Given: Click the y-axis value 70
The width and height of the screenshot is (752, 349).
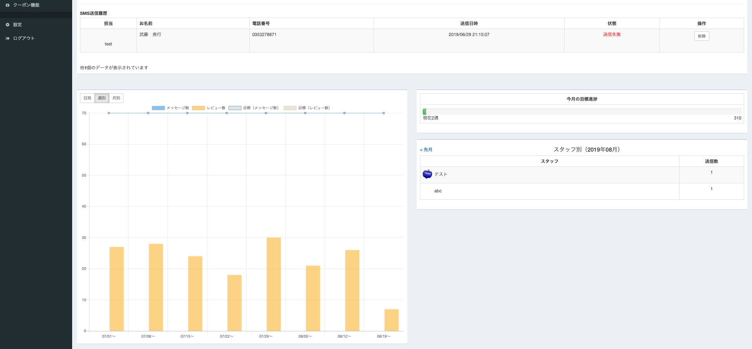Looking at the screenshot, I should (x=84, y=113).
